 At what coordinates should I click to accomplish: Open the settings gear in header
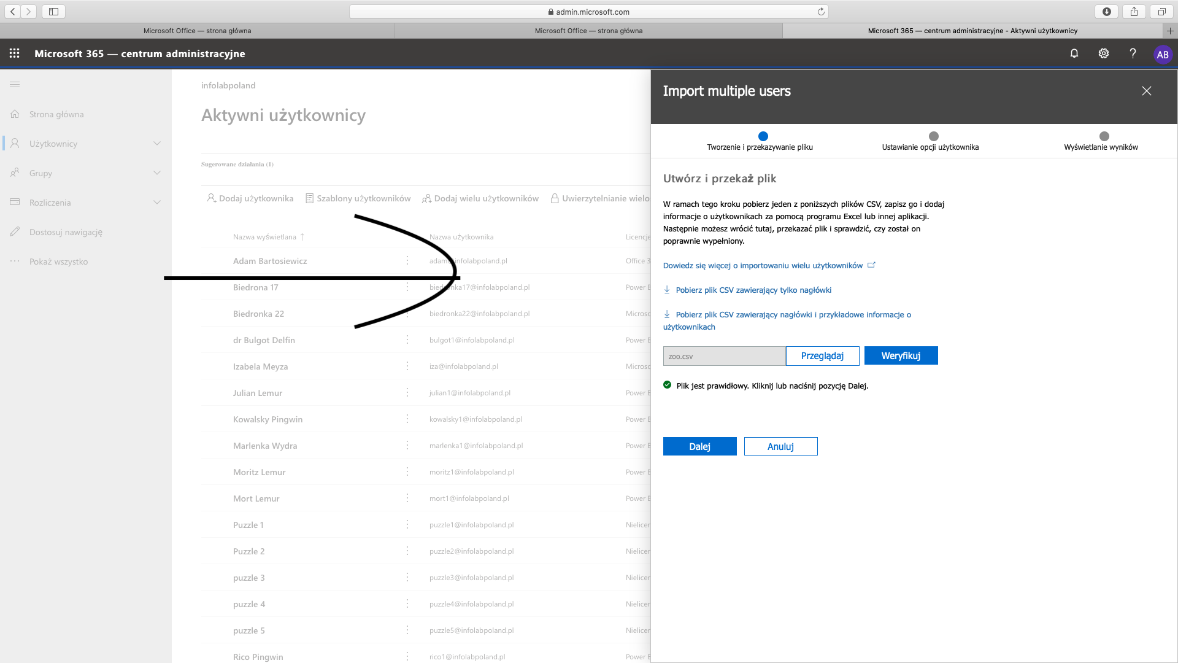pos(1104,53)
